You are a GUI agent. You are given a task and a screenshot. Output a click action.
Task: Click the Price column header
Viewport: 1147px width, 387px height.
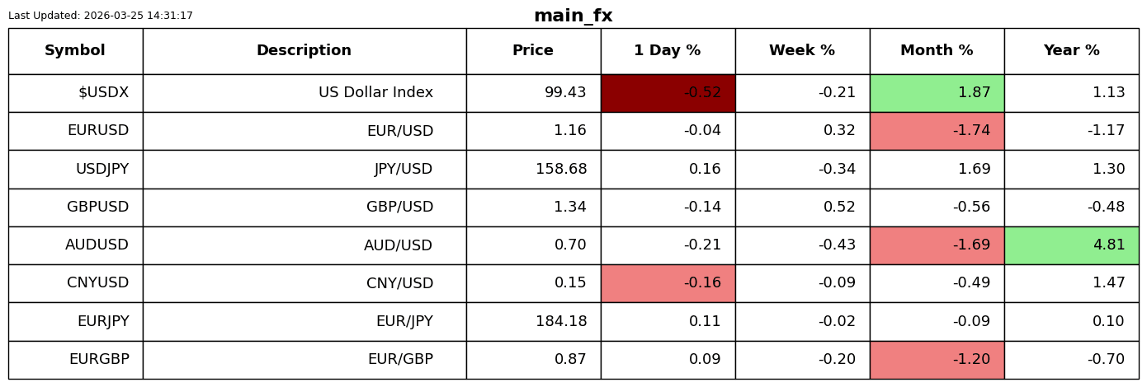533,51
